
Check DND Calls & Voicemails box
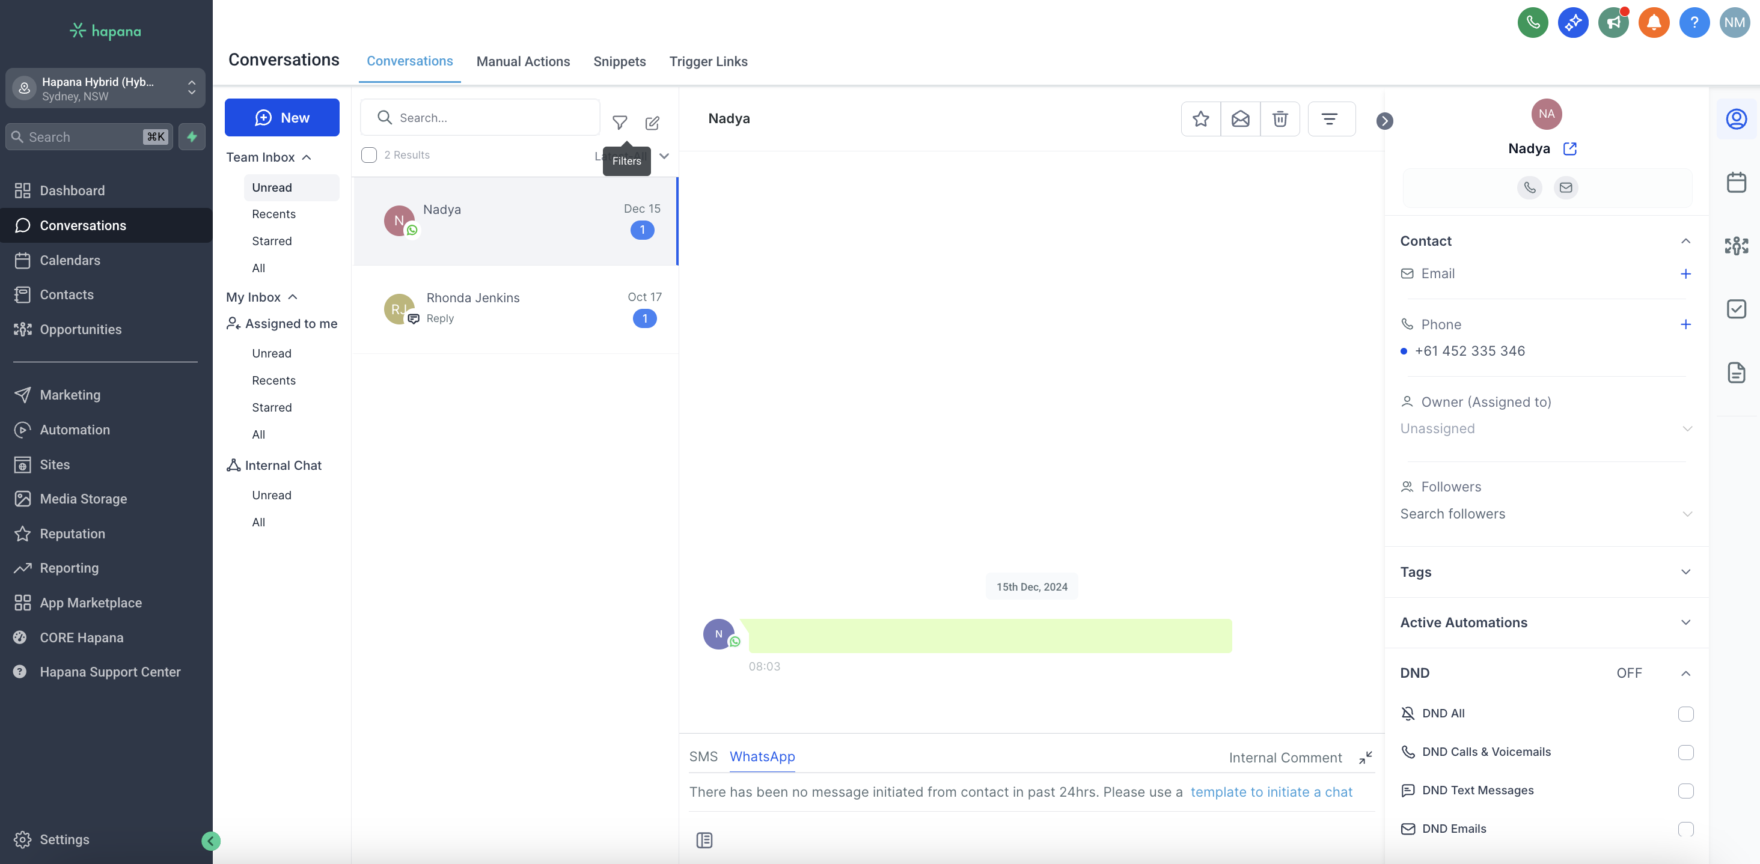click(1685, 752)
